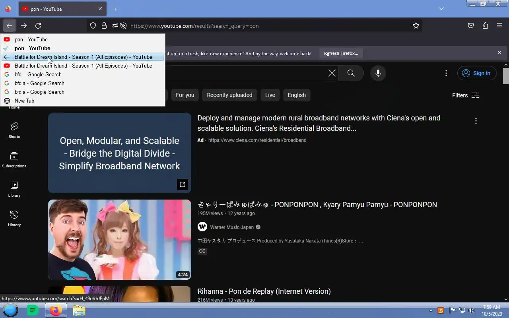Click the permissions icon in address bar
This screenshot has height=318, width=509.
[115, 26]
